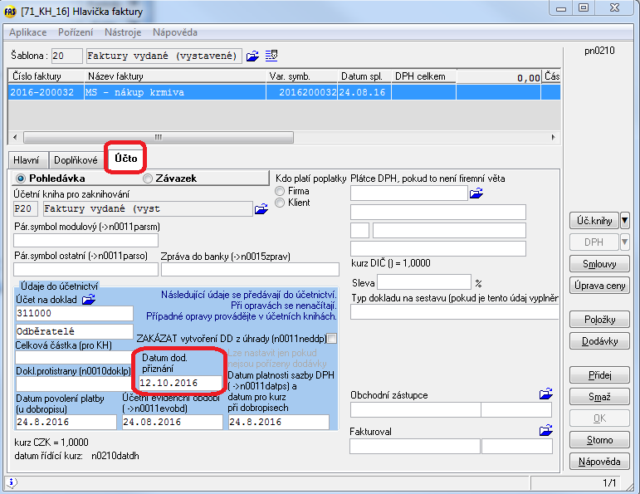This screenshot has height=494, width=640.
Task: Click Účet na doklad field 311000
Action: (x=74, y=314)
